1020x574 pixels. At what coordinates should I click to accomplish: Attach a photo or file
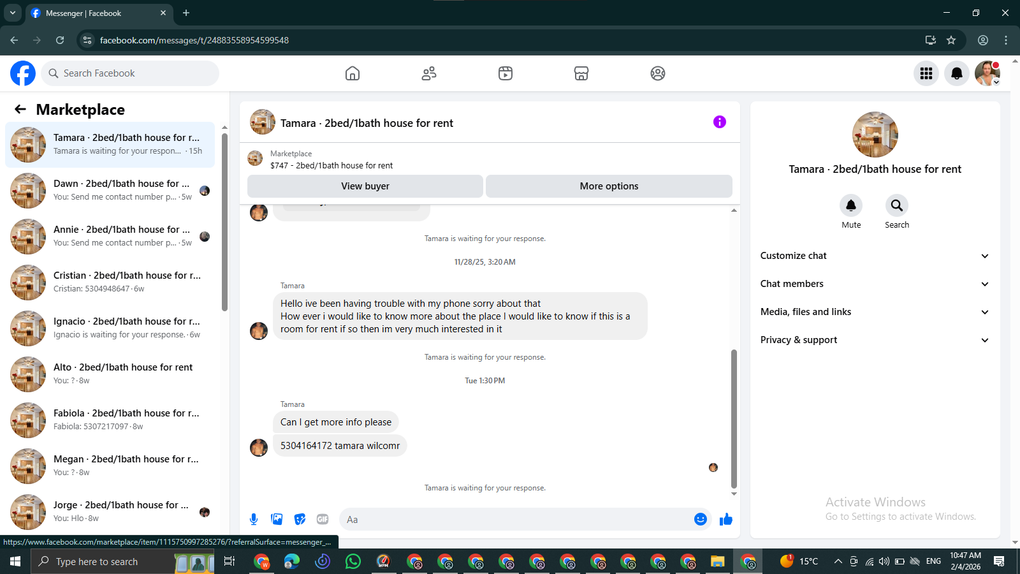tap(277, 519)
